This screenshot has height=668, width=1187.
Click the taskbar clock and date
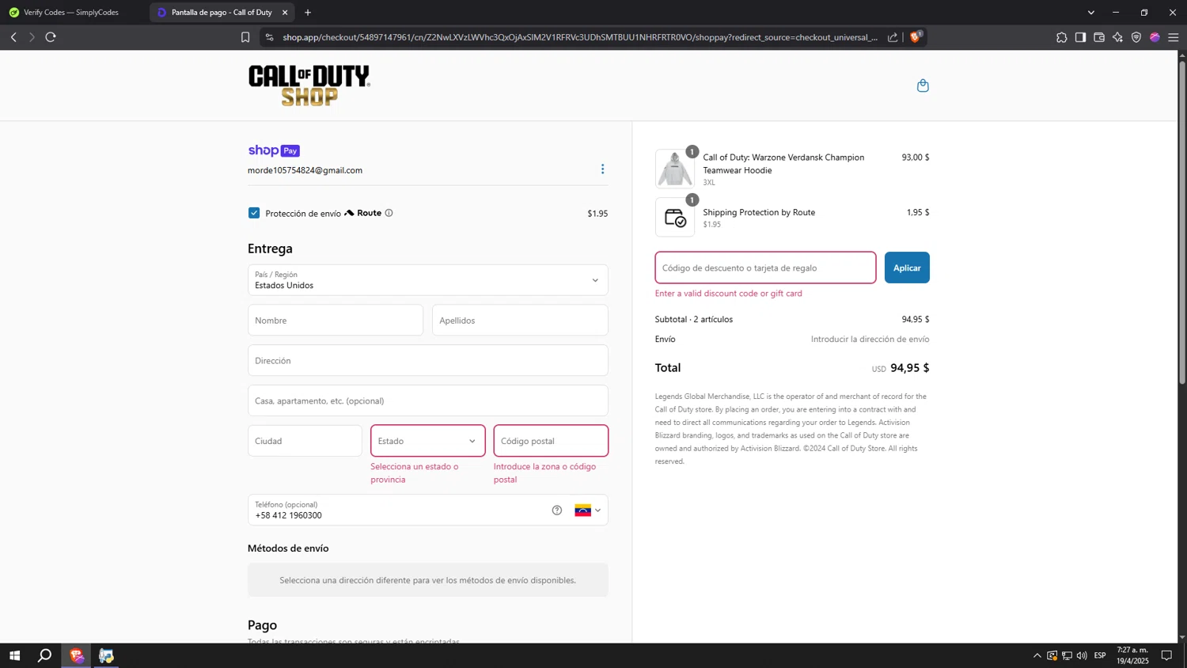1132,655
